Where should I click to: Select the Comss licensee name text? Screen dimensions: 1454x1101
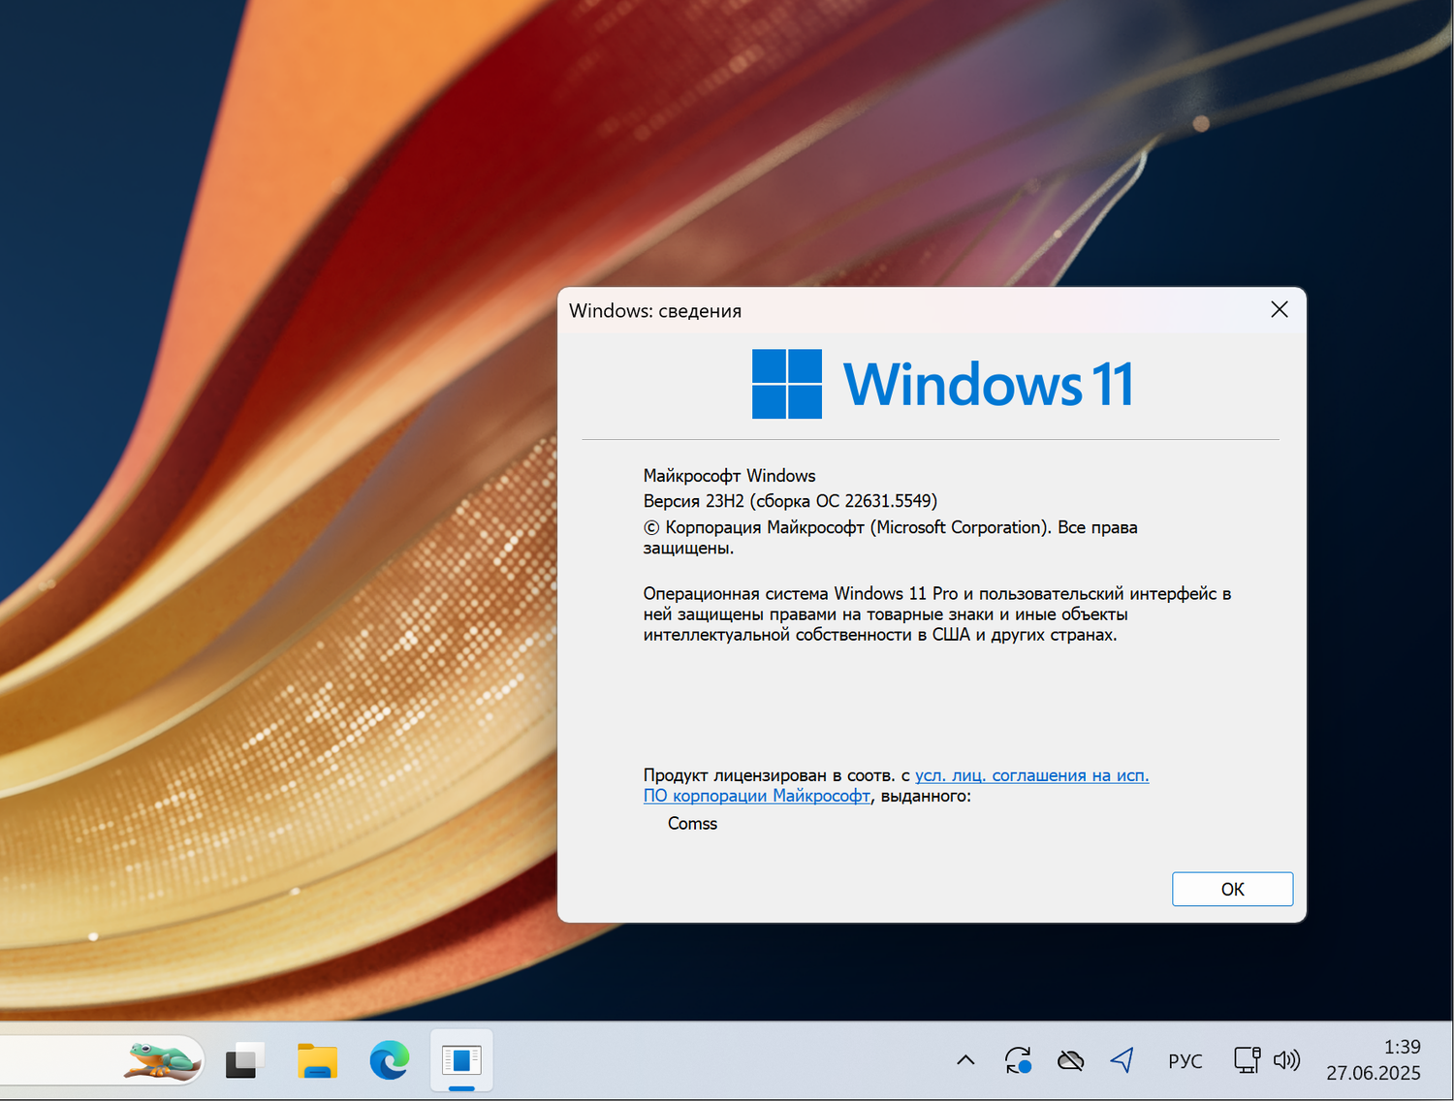tap(692, 823)
